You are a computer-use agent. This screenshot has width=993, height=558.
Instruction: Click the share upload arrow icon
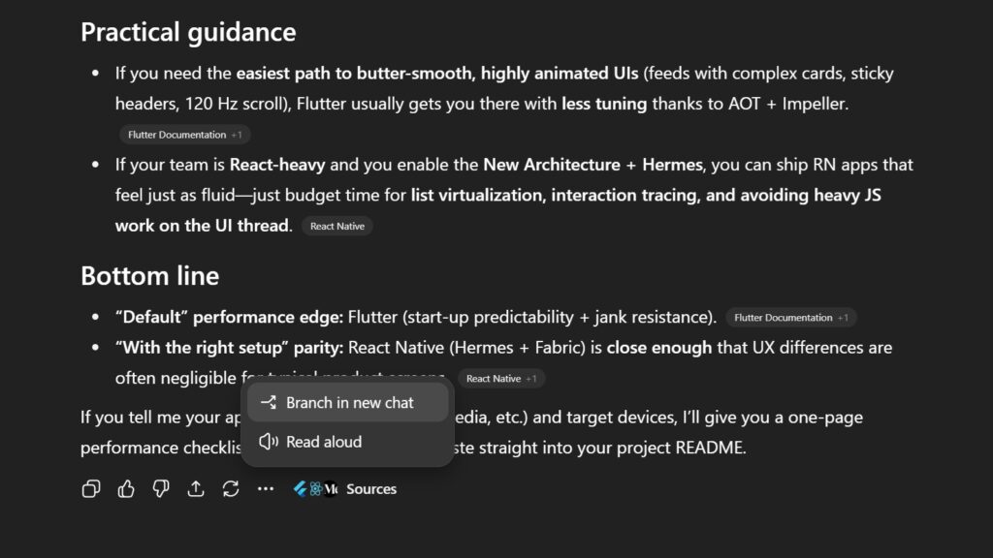pyautogui.click(x=196, y=489)
